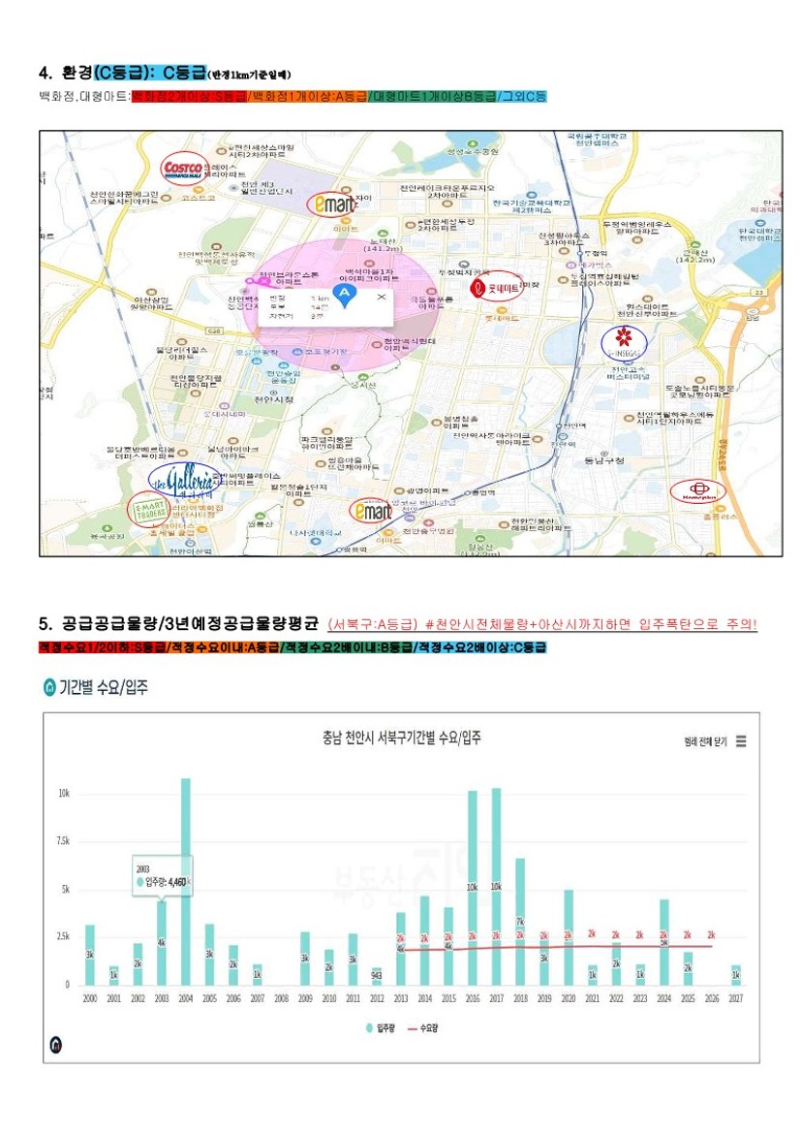801x1133 pixels.
Task: Click the 2000 bar labeled 3k
Action: point(89,955)
